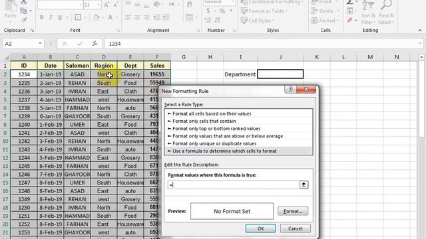Click the Comma Style icon
The image size is (426, 239).
tap(231, 11)
